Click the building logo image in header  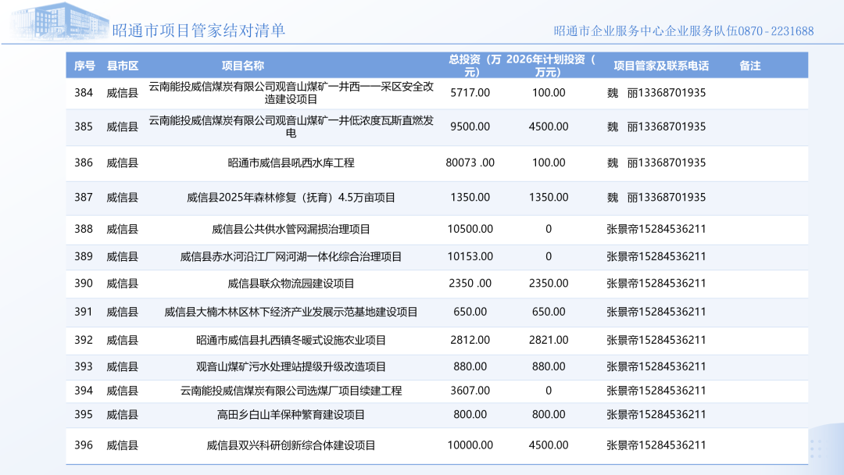(x=58, y=22)
